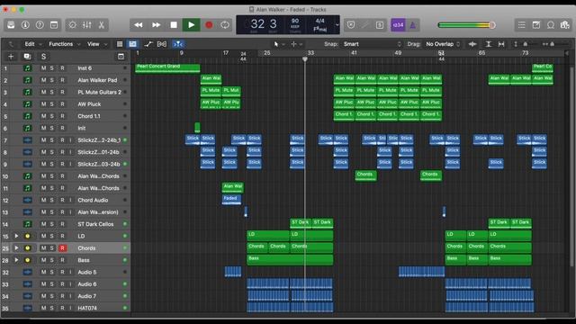Open the Loop Browser button

click(551, 25)
